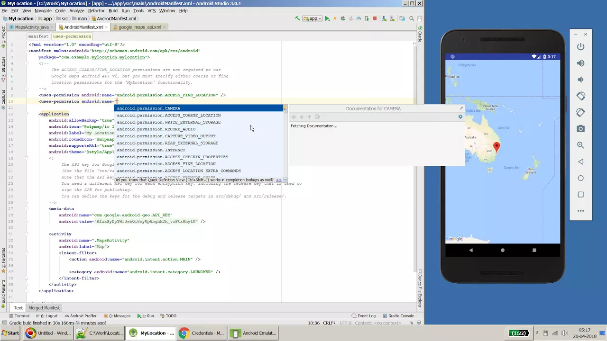Toggle the Gradle side panel

tap(420, 34)
